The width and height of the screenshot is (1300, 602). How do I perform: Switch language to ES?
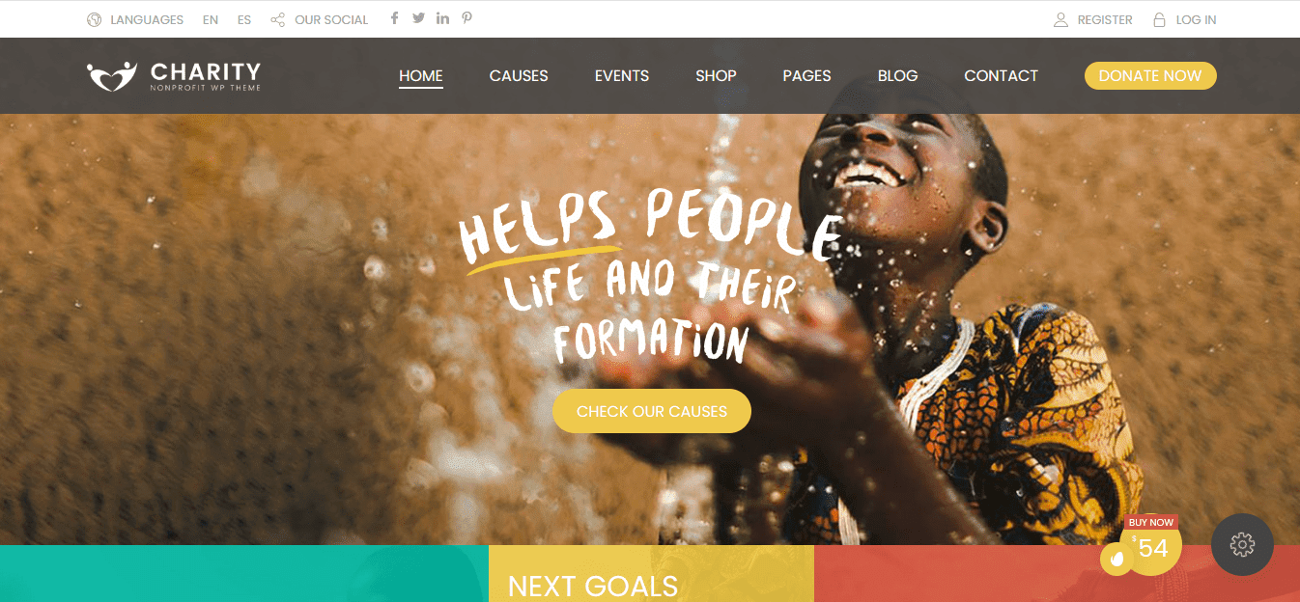244,19
